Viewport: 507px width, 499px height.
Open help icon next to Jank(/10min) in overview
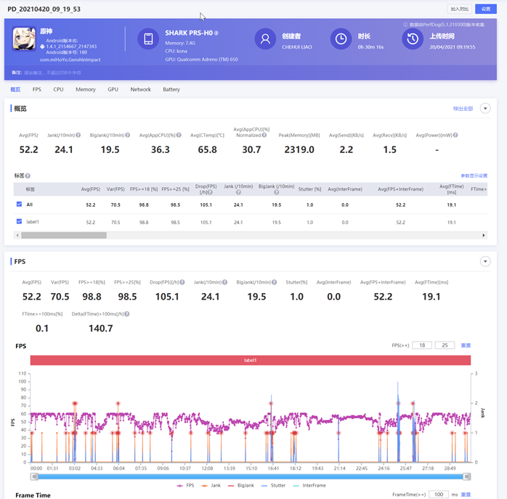pyautogui.click(x=78, y=135)
